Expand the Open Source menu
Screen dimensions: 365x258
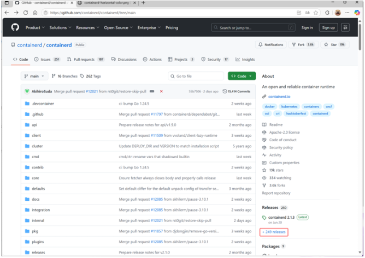pos(118,27)
